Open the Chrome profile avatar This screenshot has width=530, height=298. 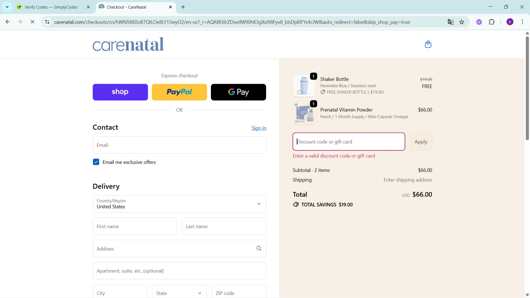(x=510, y=22)
